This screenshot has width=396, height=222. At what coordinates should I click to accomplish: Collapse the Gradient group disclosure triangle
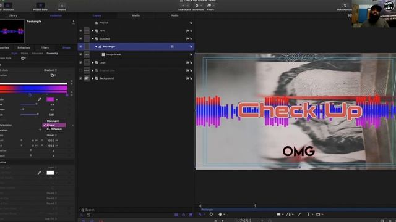93,39
